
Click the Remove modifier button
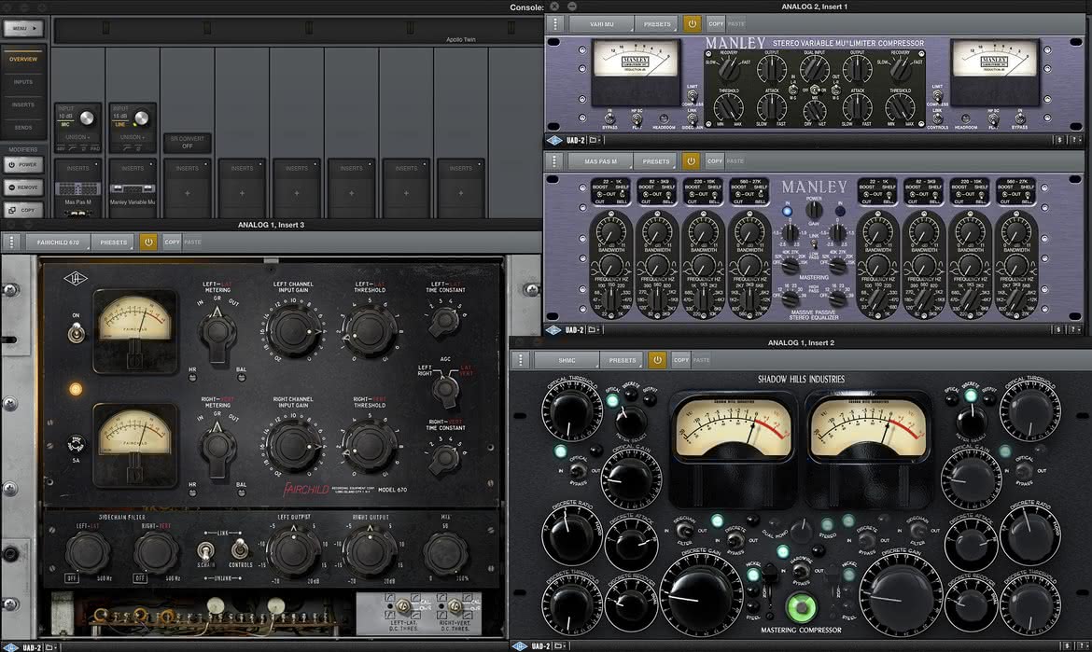click(23, 187)
